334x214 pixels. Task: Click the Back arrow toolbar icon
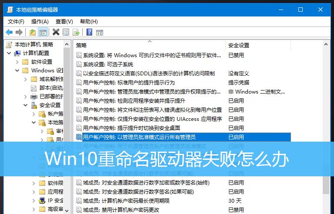point(9,32)
